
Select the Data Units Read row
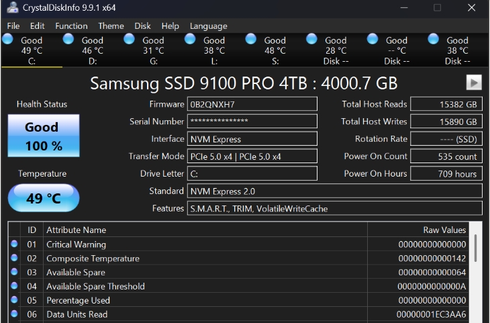point(238,314)
